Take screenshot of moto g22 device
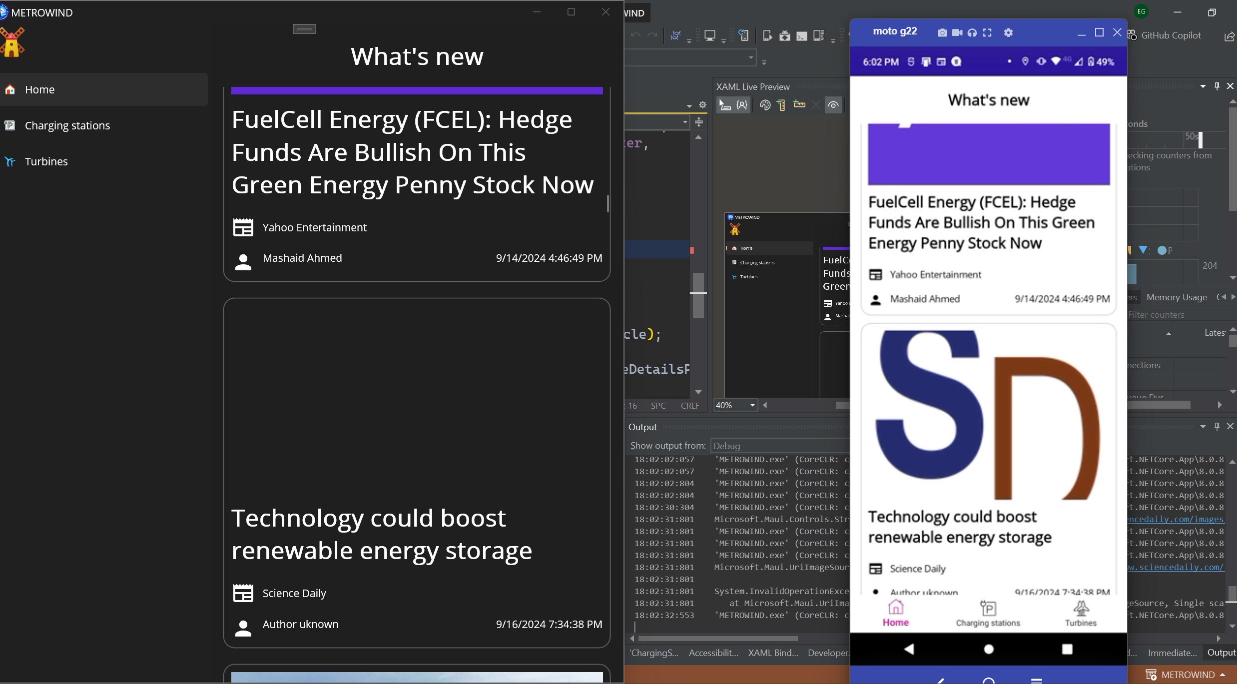 click(942, 32)
